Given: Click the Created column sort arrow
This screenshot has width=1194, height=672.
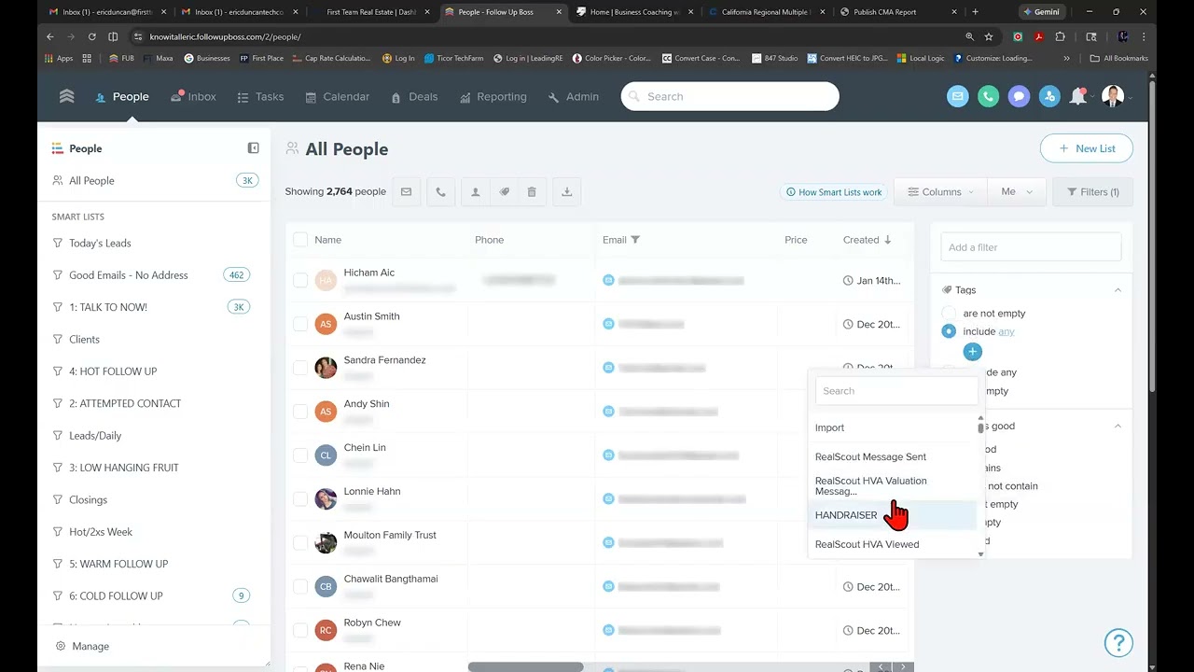Looking at the screenshot, I should coord(887,240).
